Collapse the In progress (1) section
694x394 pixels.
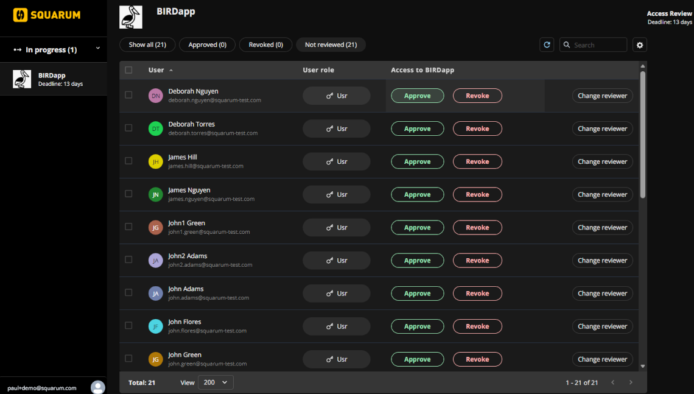(x=97, y=49)
